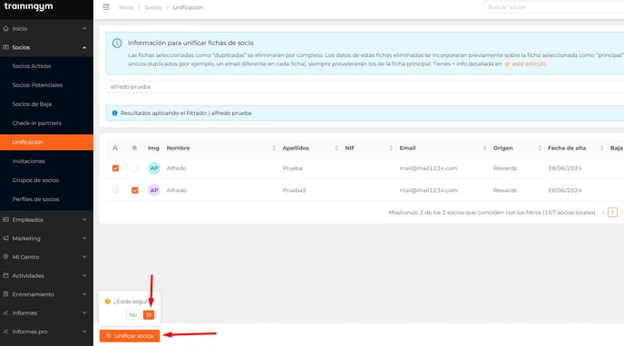This screenshot has height=346, width=624.
Task: Click the Entrenamiento sidebar icon
Action: click(5, 294)
